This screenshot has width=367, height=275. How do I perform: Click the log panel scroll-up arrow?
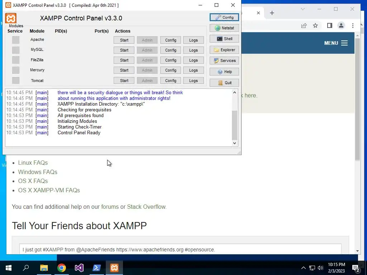click(234, 92)
